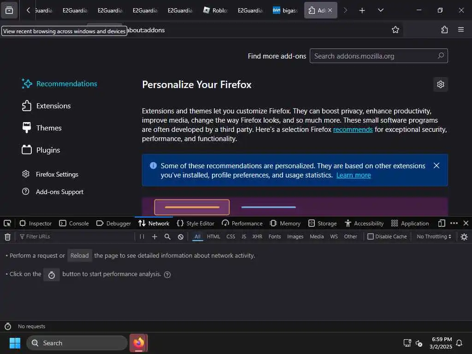
Task: Filter requests by Fonts
Action: [275, 236]
